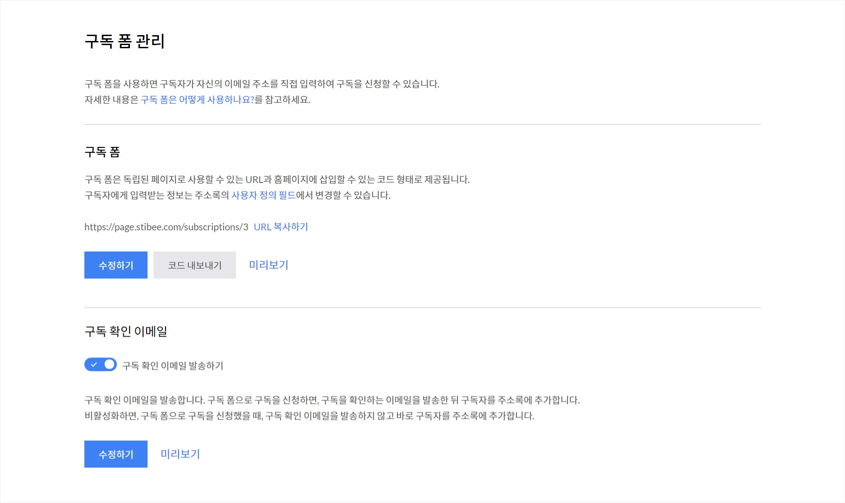The width and height of the screenshot is (845, 503).
Task: Click the 자세한 내용은 text before the help link
Action: 111,100
